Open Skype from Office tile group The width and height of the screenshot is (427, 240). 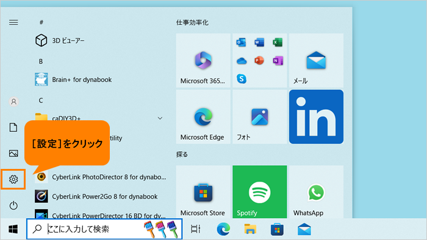click(242, 78)
